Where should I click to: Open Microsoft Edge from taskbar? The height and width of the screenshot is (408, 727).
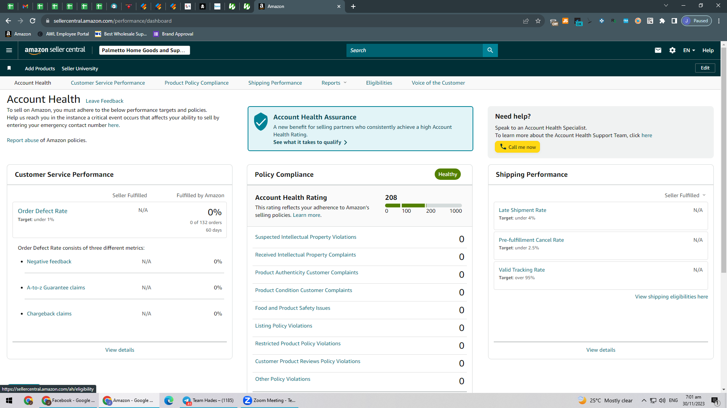pyautogui.click(x=169, y=400)
